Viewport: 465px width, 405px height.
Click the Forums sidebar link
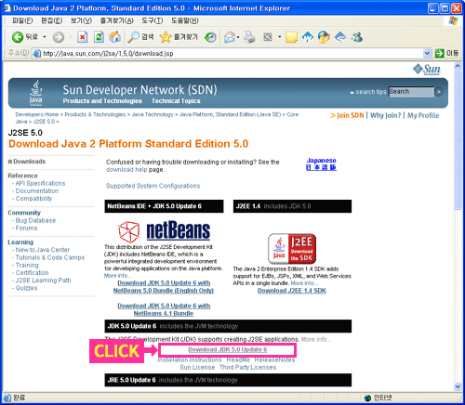coord(26,229)
